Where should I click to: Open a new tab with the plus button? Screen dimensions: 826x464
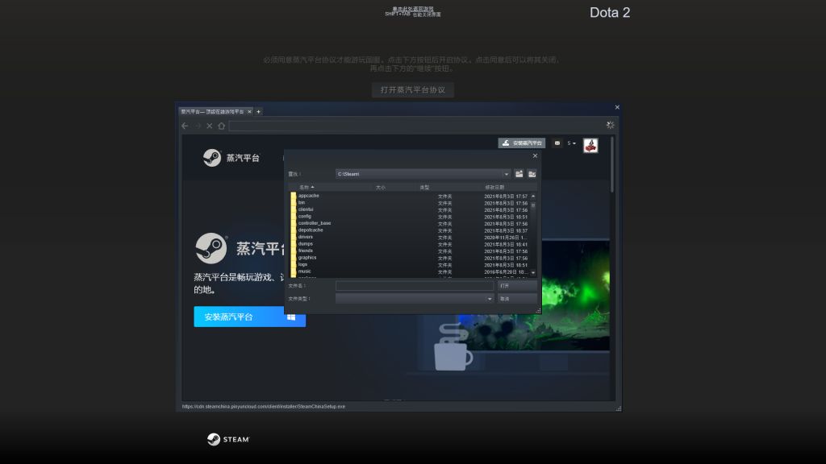pos(258,113)
